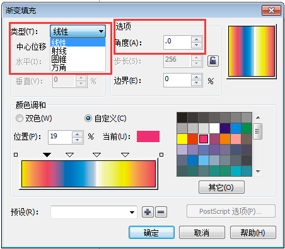285x249 pixels.
Task: Pick the dark purple swatch in the palette
Action: 225,128
